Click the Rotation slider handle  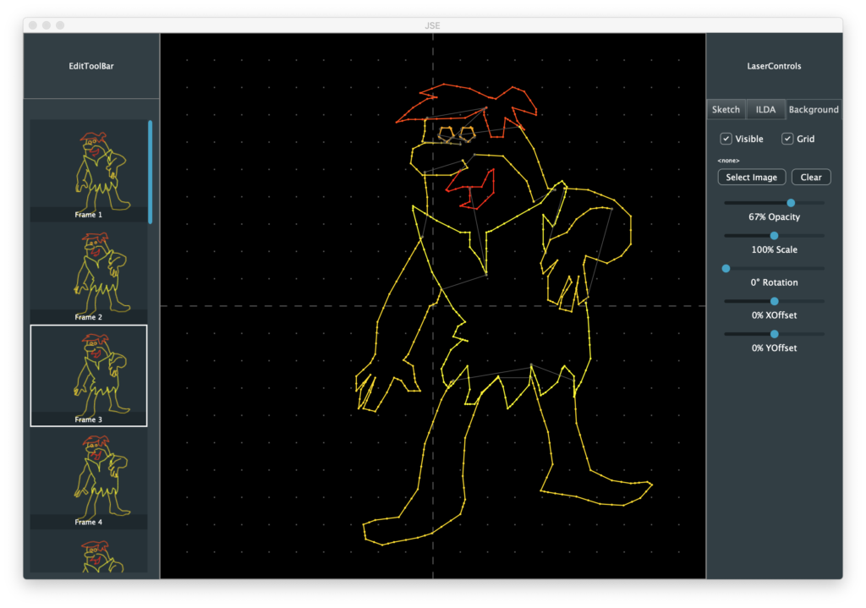[x=726, y=268]
